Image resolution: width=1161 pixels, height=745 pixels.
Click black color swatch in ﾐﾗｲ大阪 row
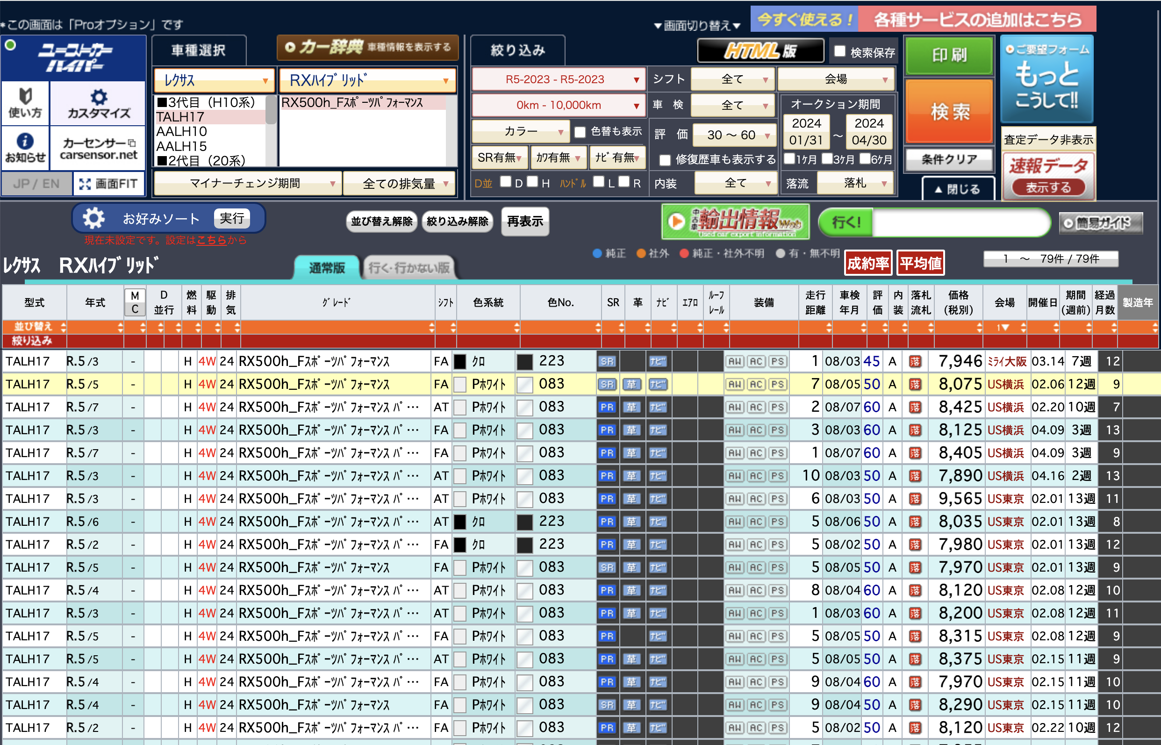point(459,361)
